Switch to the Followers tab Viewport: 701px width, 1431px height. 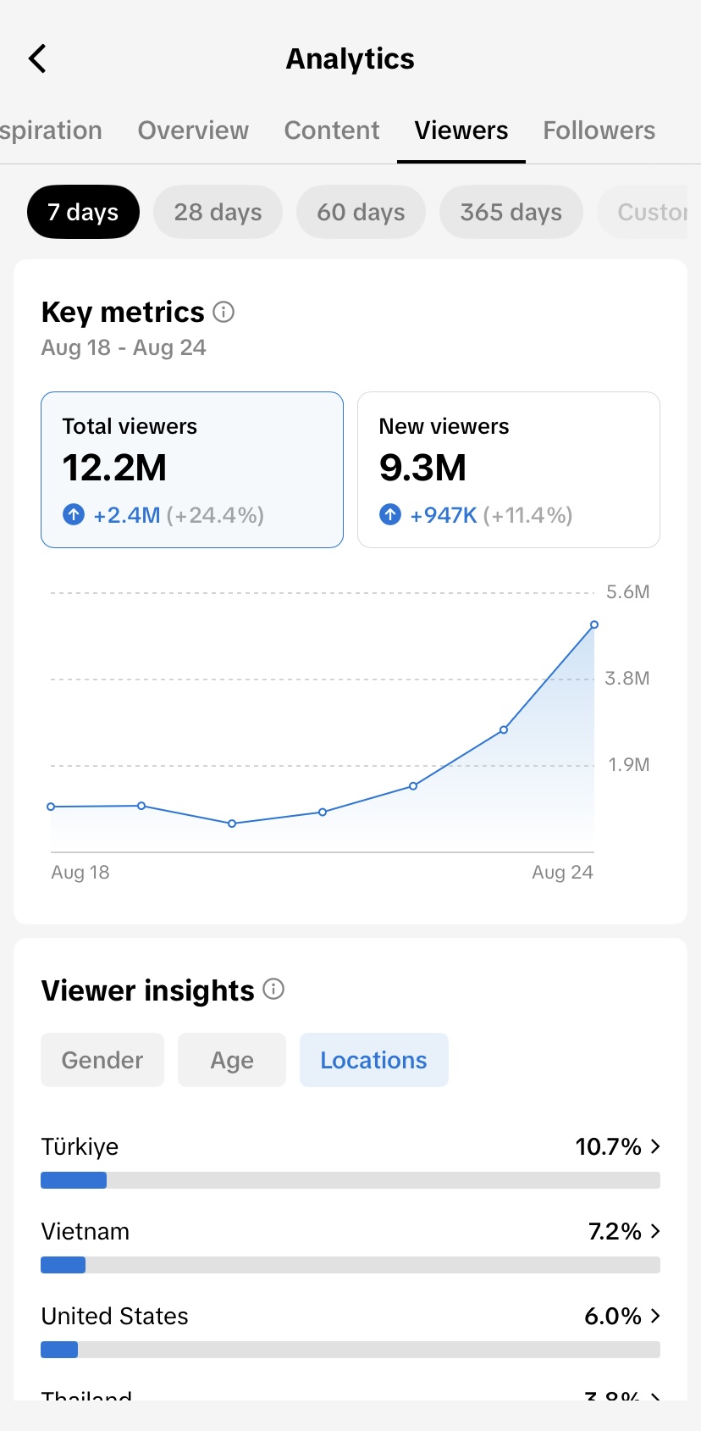tap(599, 130)
